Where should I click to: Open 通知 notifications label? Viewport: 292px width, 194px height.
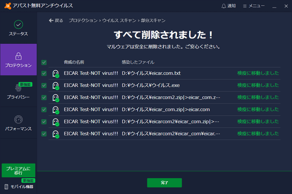231,6
